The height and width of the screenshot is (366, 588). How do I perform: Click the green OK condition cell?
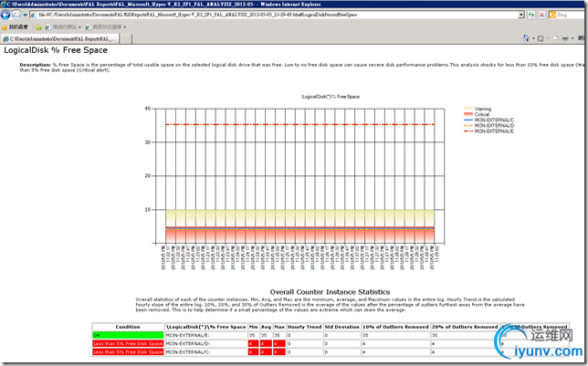[128, 336]
